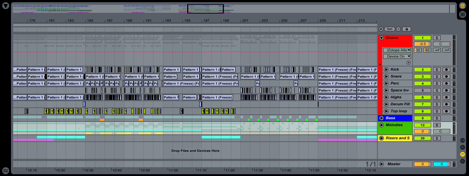Unfold the Risers and S track
469x176 pixels.
(x=381, y=138)
